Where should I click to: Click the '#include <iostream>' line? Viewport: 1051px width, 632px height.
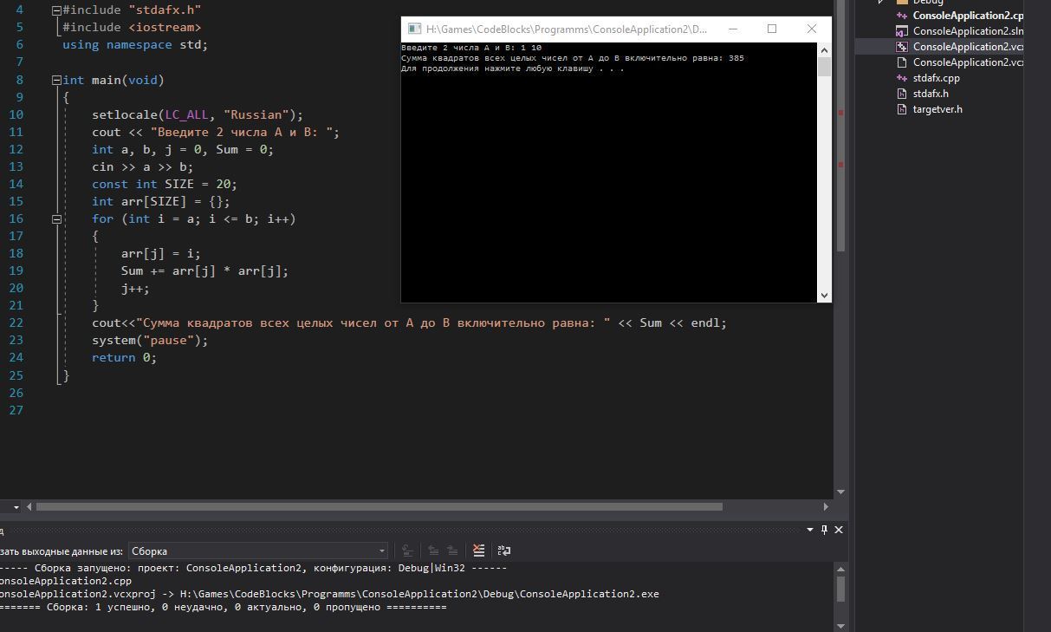132,27
